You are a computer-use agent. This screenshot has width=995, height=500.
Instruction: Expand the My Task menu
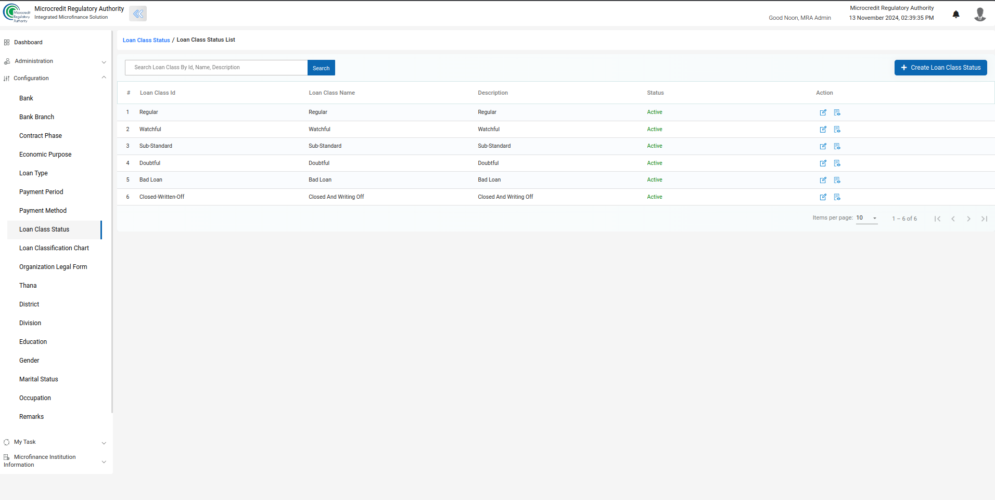(x=55, y=442)
